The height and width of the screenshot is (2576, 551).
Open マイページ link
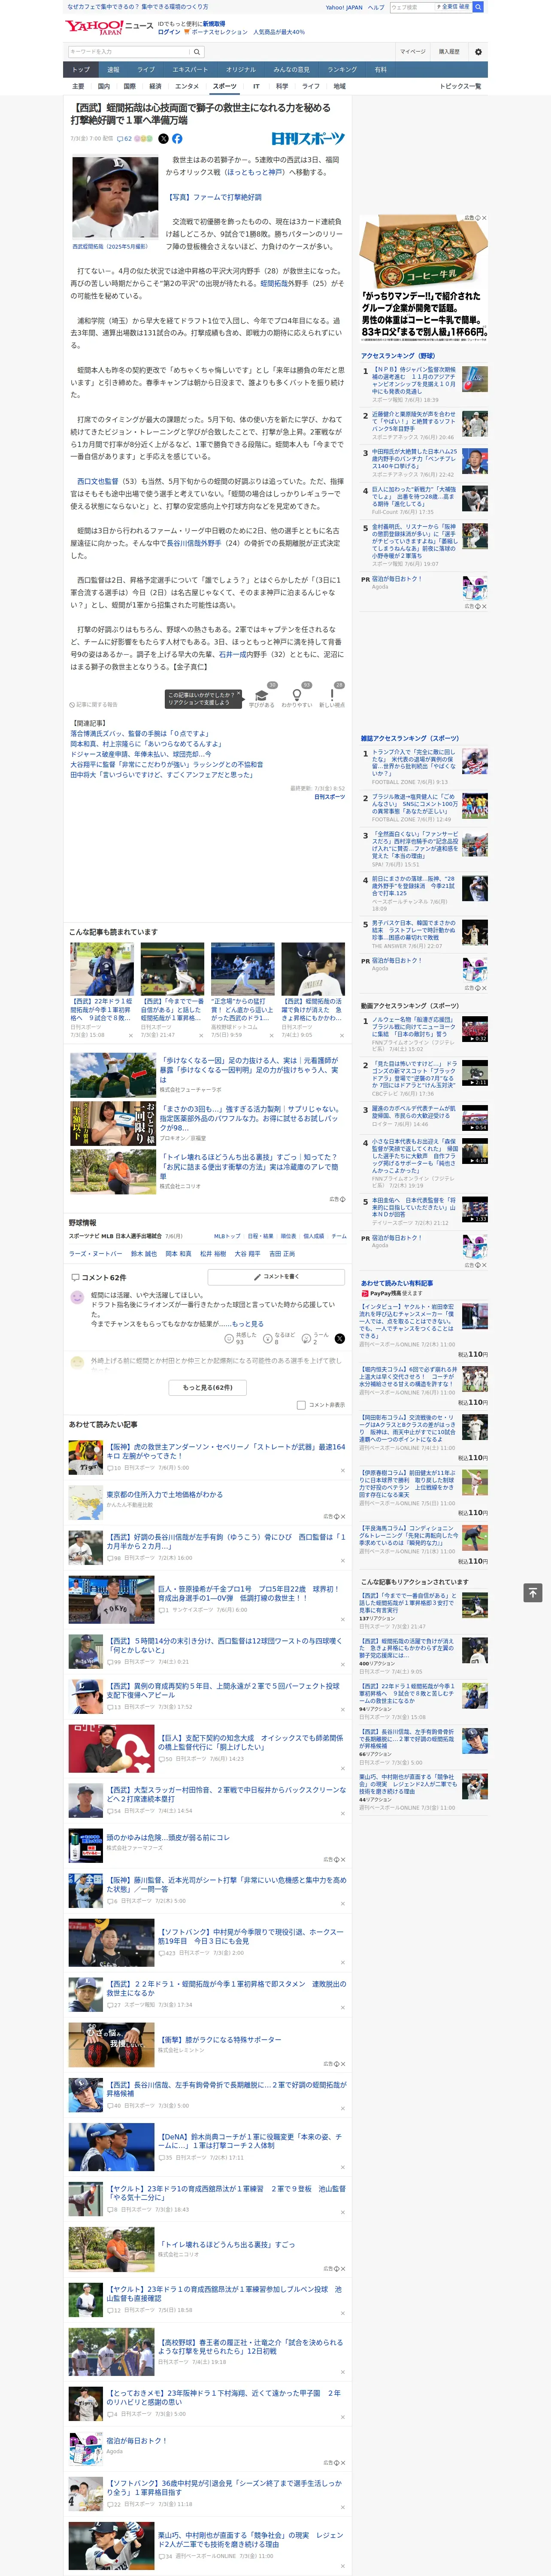412,51
